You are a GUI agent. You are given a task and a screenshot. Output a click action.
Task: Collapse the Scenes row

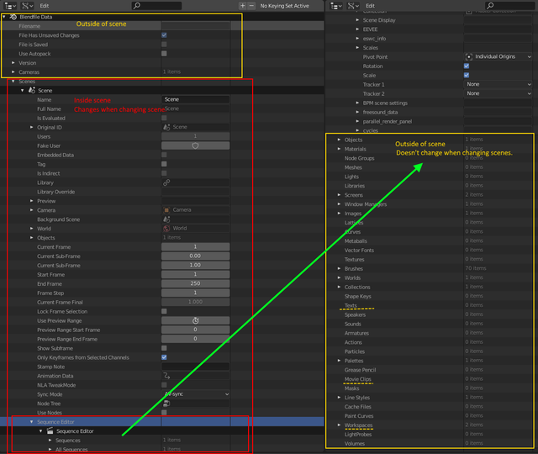click(13, 82)
